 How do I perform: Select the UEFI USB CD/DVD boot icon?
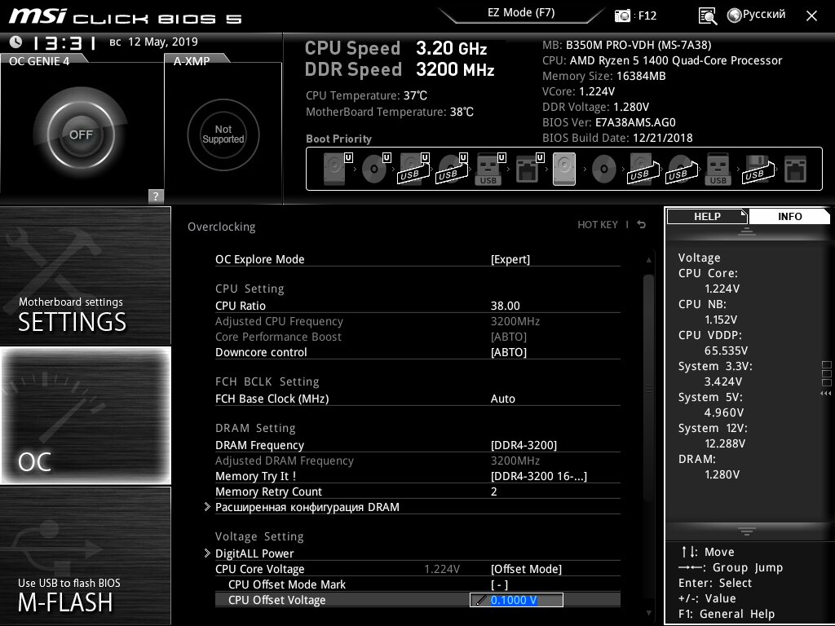coord(452,169)
